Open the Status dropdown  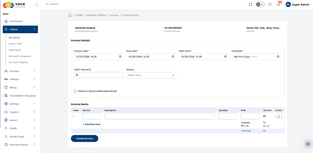151,75
